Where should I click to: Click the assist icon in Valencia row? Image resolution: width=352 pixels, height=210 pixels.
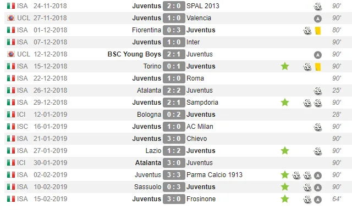point(318,19)
